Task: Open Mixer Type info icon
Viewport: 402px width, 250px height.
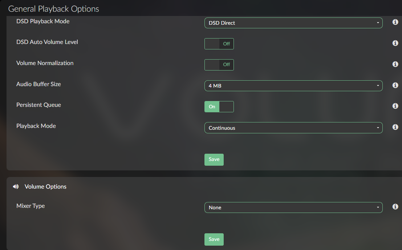Action: pyautogui.click(x=395, y=207)
